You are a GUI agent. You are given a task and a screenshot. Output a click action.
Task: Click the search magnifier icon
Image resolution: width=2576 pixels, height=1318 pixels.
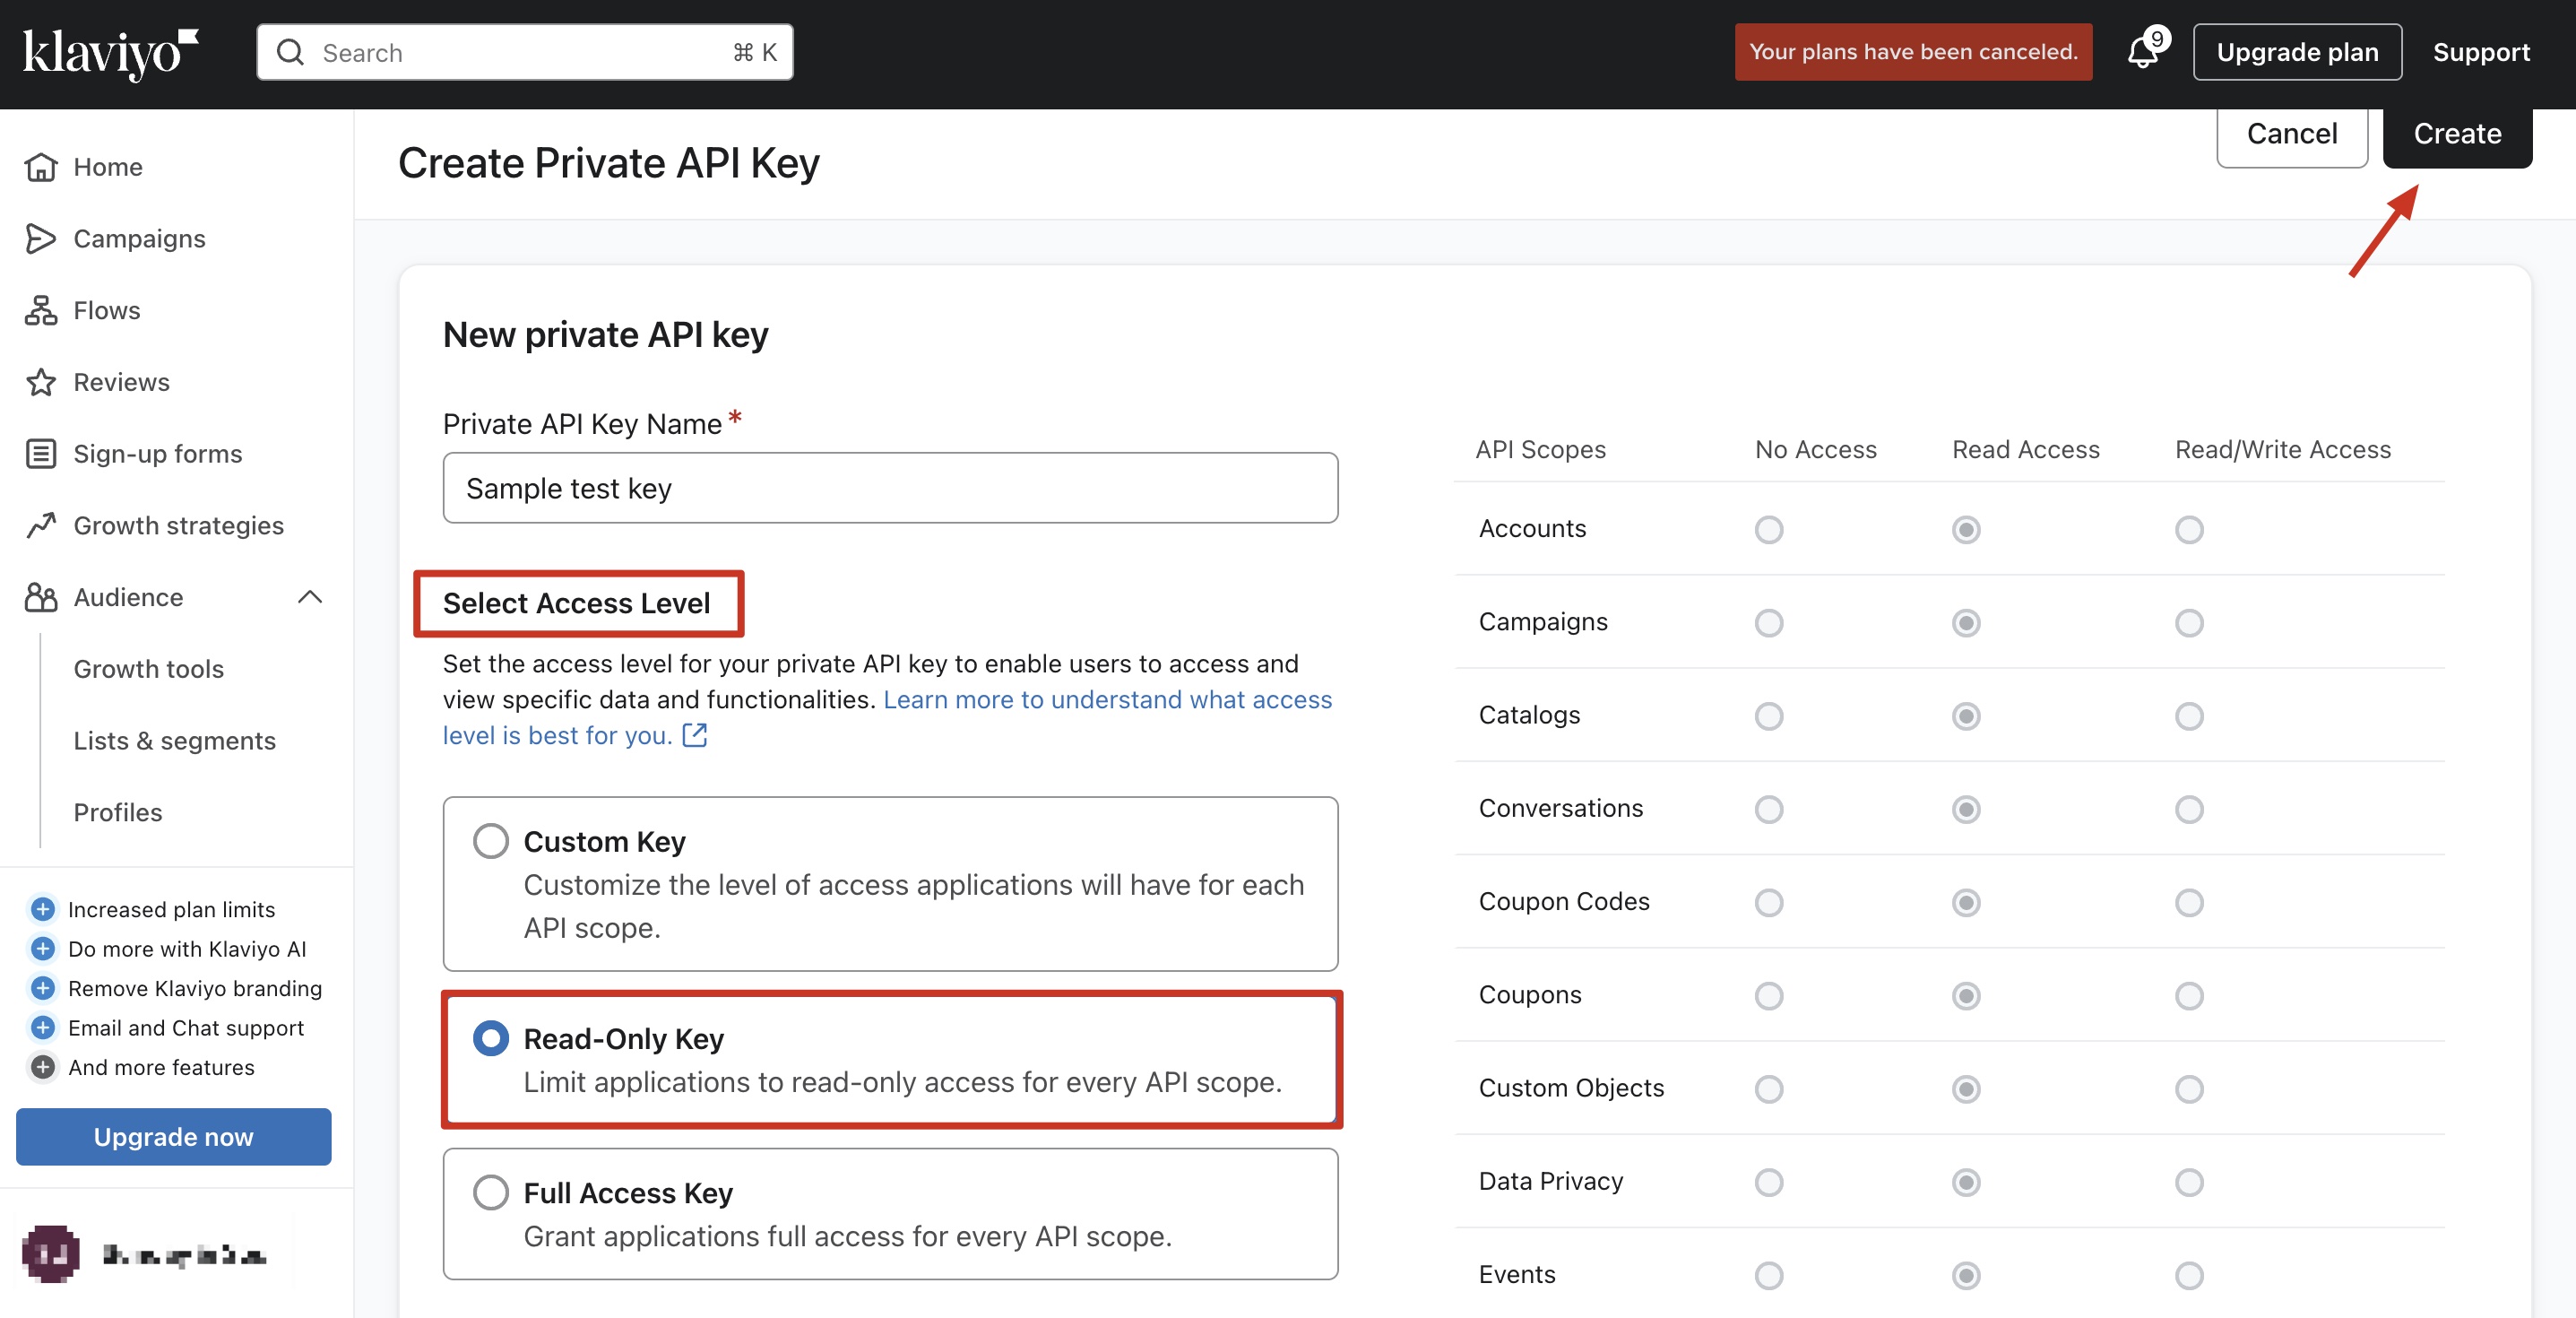click(290, 52)
